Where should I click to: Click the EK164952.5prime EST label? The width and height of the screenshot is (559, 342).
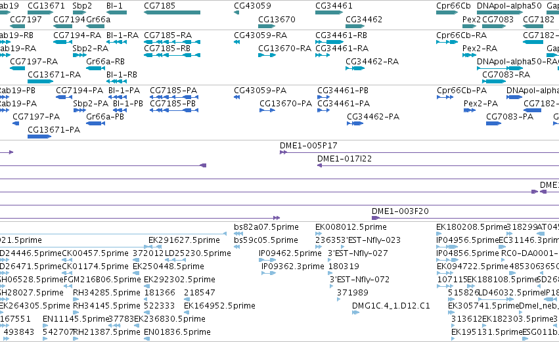coord(219,307)
